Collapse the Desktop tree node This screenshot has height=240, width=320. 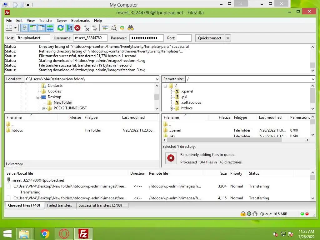tap(38, 97)
